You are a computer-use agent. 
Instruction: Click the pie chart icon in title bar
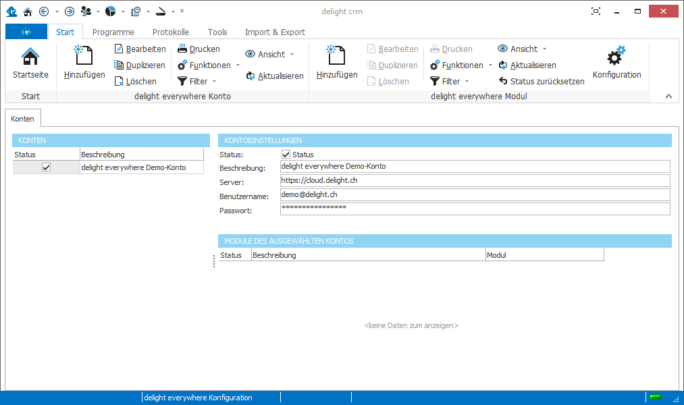coord(110,11)
